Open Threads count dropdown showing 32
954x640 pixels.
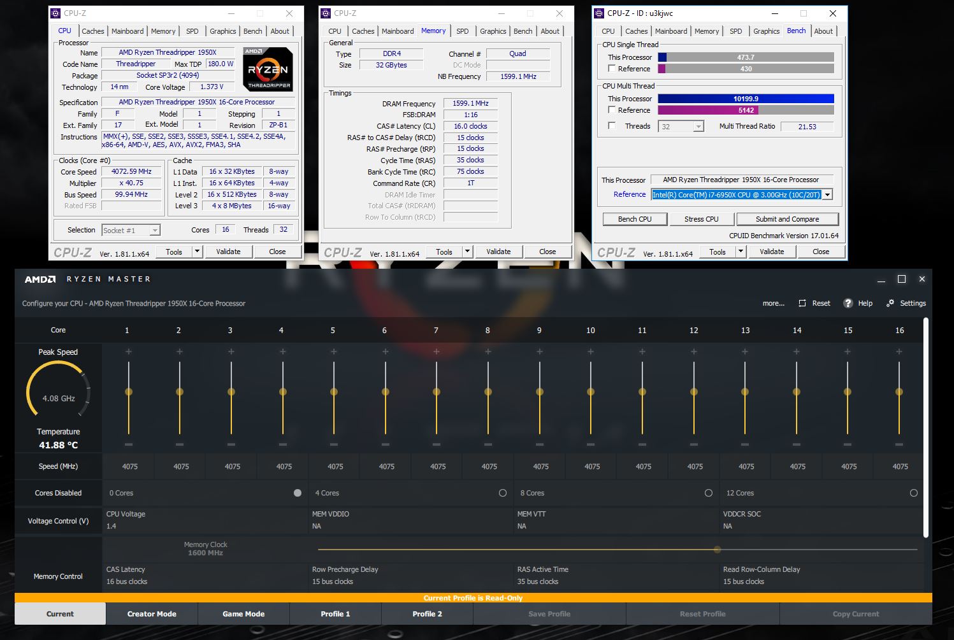[698, 127]
